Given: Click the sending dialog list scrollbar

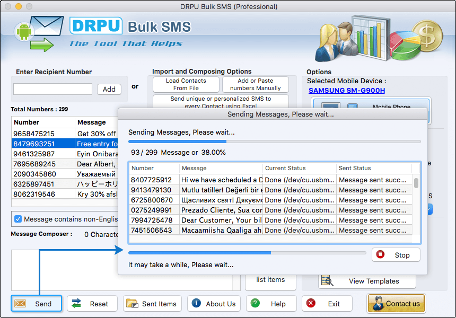Looking at the screenshot, I should pyautogui.click(x=416, y=183).
